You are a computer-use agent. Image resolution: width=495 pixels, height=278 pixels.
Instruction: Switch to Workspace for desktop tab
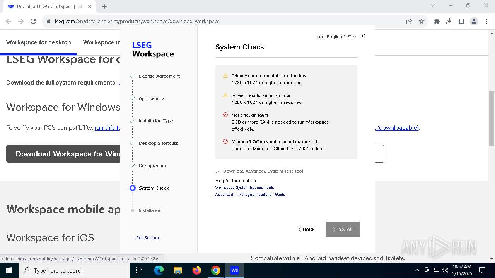pyautogui.click(x=39, y=42)
